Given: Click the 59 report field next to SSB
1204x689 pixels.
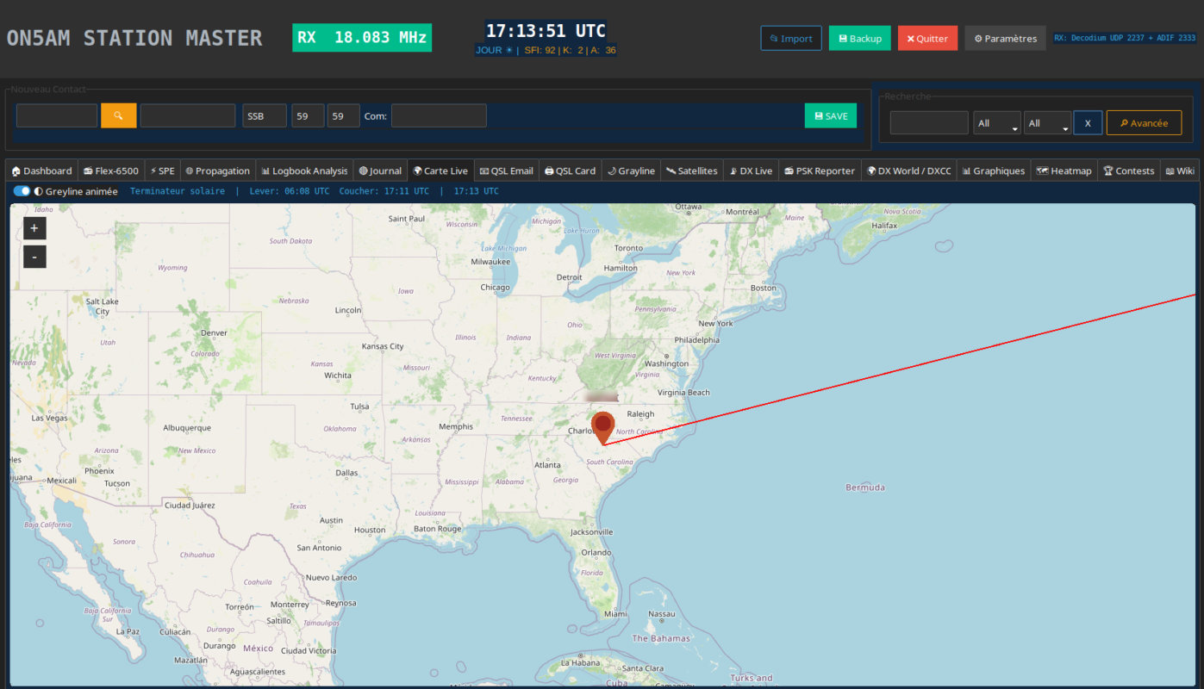Looking at the screenshot, I should pos(308,115).
